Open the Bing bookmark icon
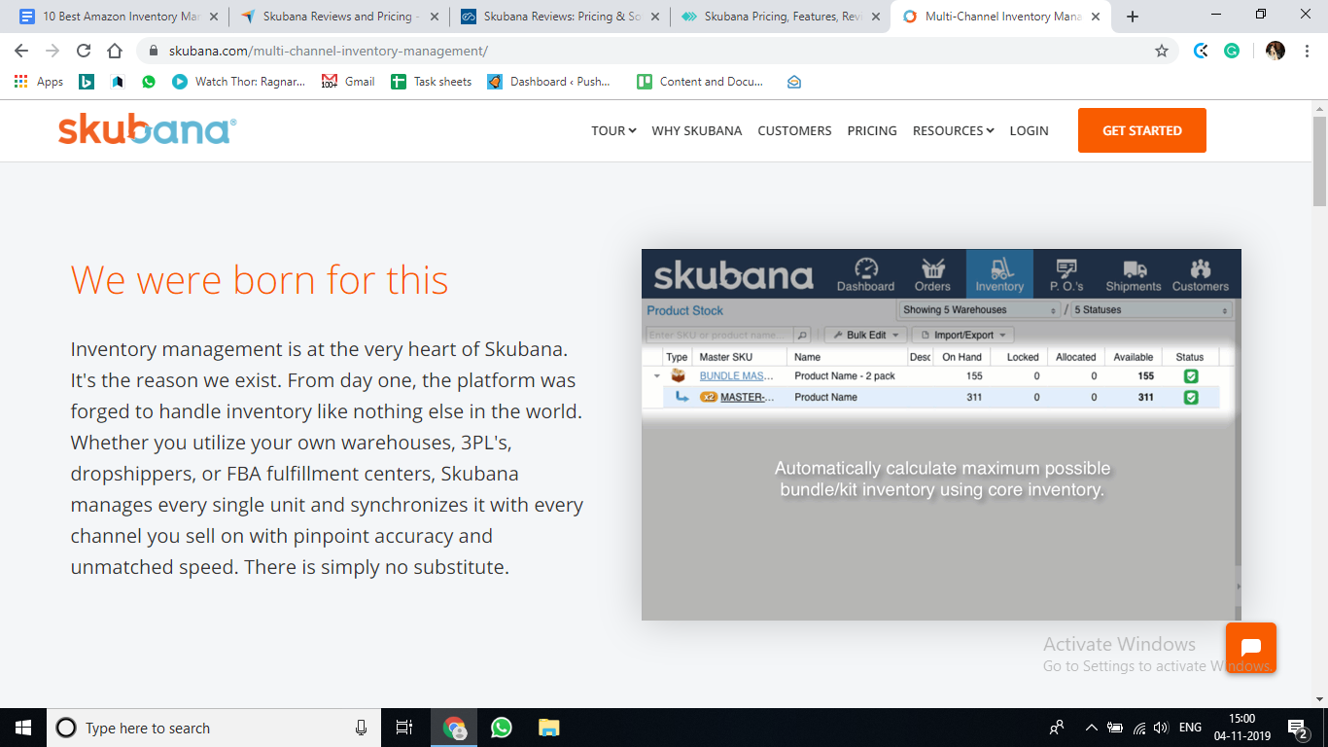Image resolution: width=1328 pixels, height=747 pixels. [x=87, y=82]
